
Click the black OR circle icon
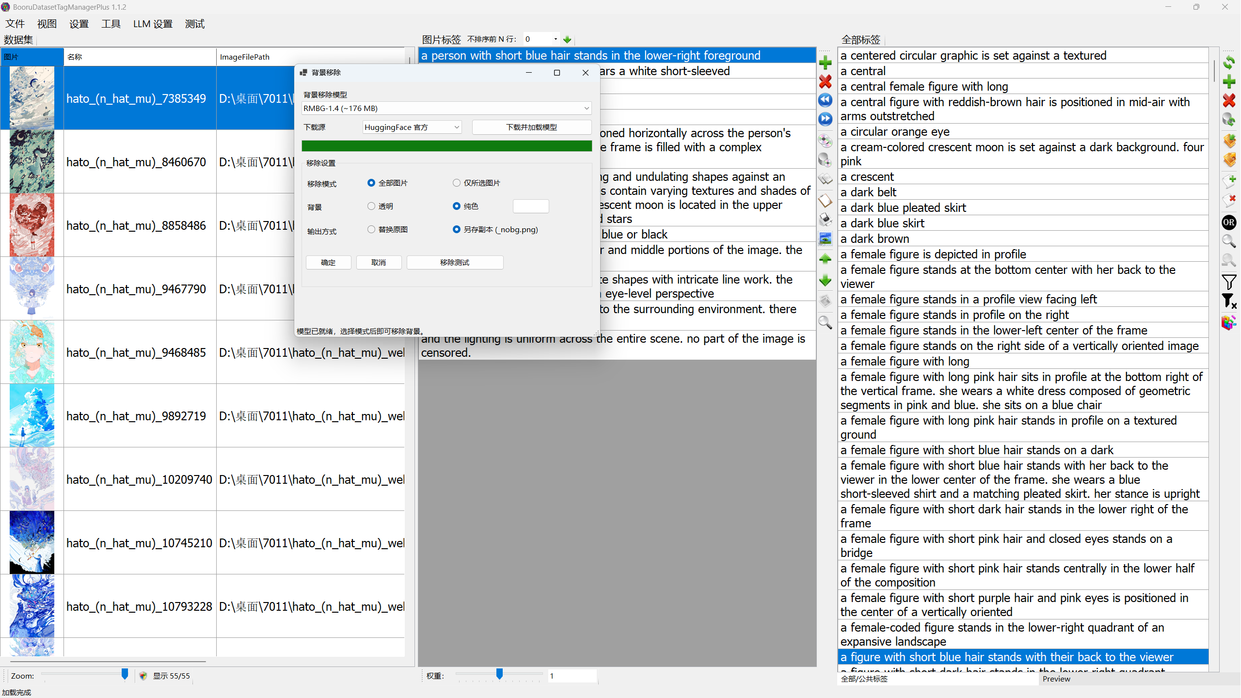[1229, 222]
